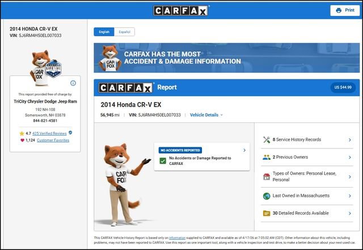Open the 425 Verified Reviews link

click(49, 133)
